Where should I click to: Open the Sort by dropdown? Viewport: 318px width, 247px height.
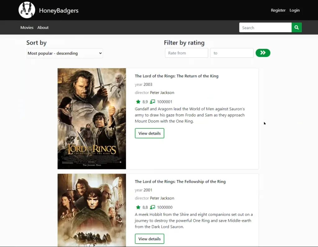pyautogui.click(x=65, y=53)
